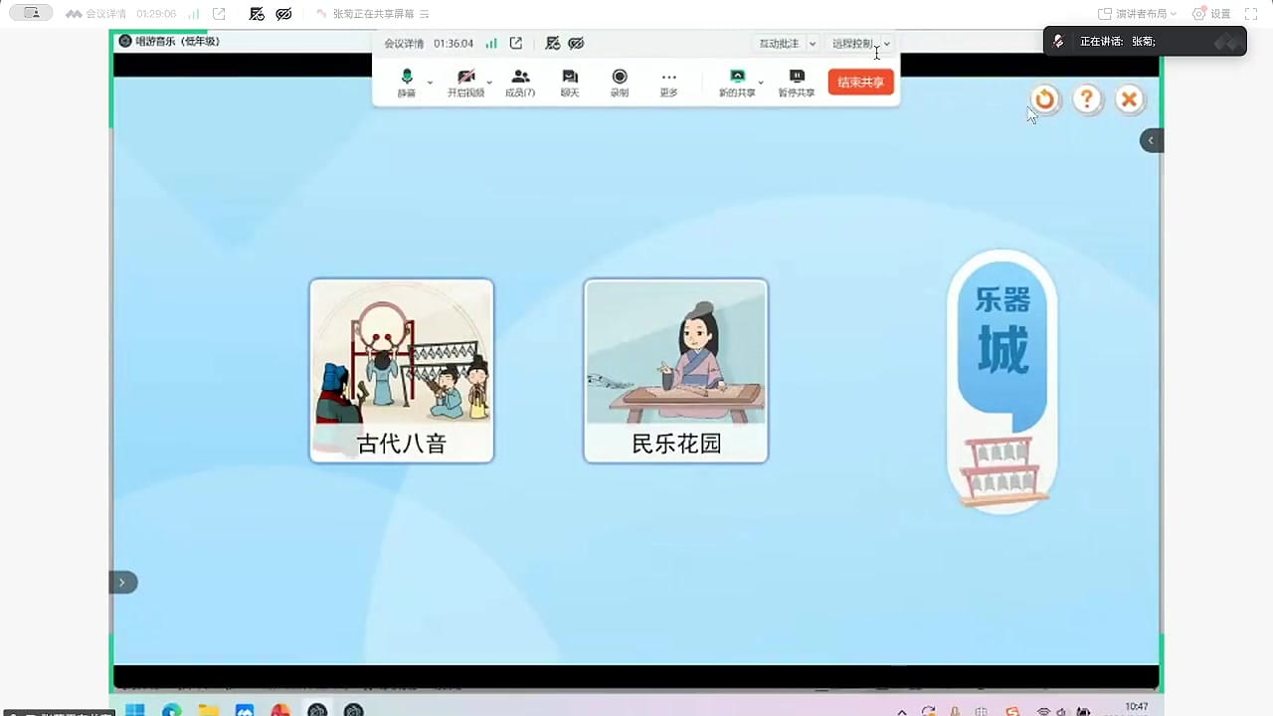Viewport: 1273px width, 716px height.
Task: Click the pop-out share icon in sharing toolbar
Action: point(516,44)
